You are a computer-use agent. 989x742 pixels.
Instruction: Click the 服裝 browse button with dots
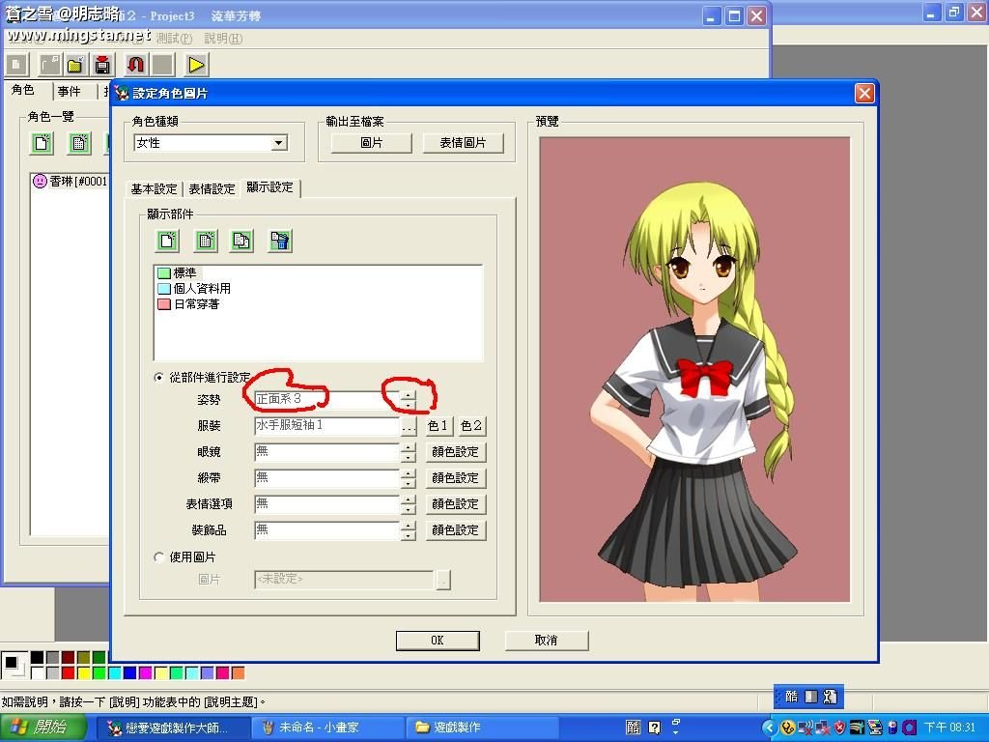pos(409,426)
